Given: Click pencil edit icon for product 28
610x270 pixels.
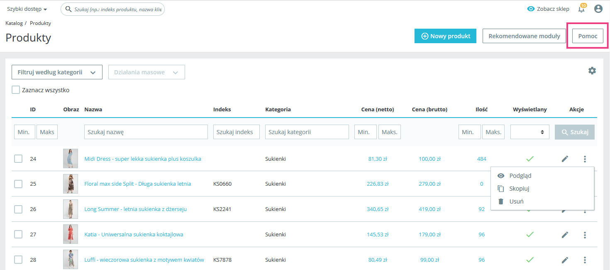Looking at the screenshot, I should [x=565, y=260].
